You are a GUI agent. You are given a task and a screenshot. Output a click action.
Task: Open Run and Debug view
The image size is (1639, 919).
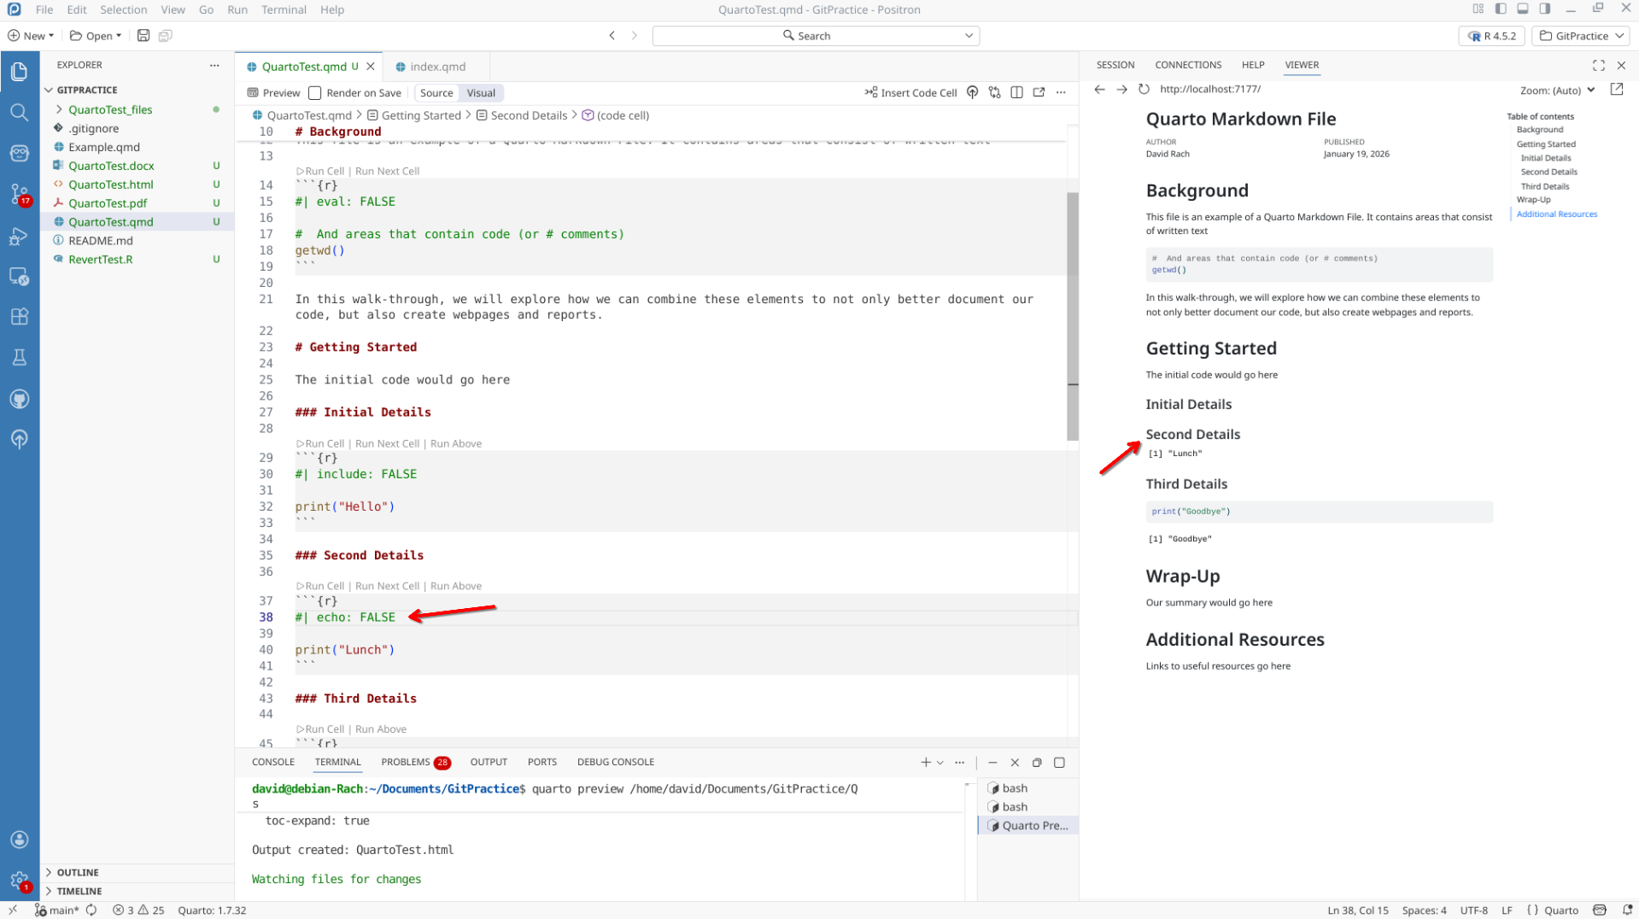(x=19, y=237)
